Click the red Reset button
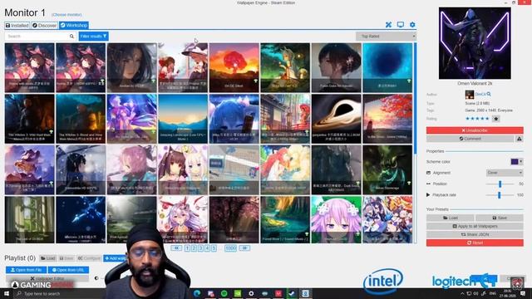The image size is (532, 299). 475,243
